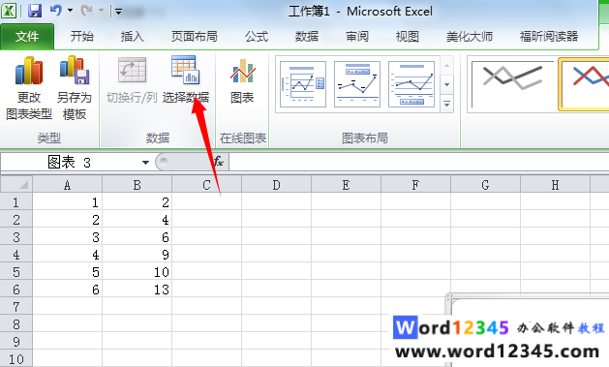
Task: Open the 文件 tab
Action: click(27, 37)
